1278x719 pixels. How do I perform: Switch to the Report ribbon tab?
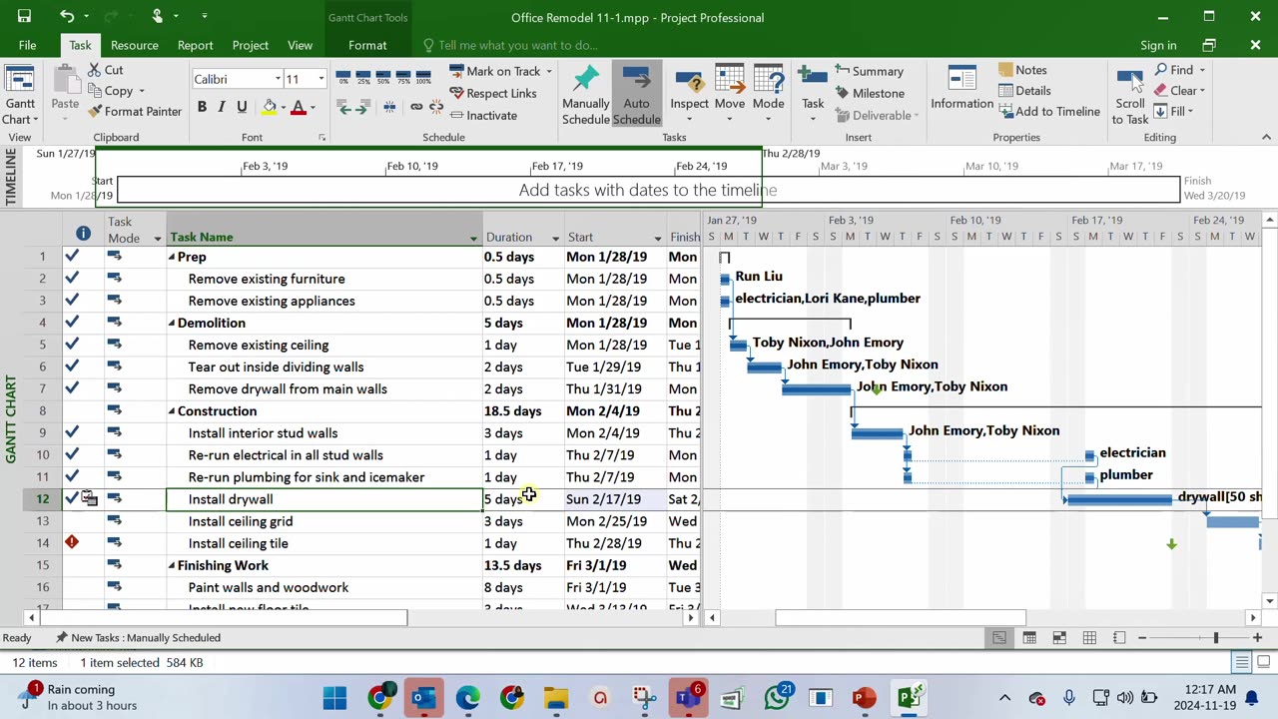195,45
